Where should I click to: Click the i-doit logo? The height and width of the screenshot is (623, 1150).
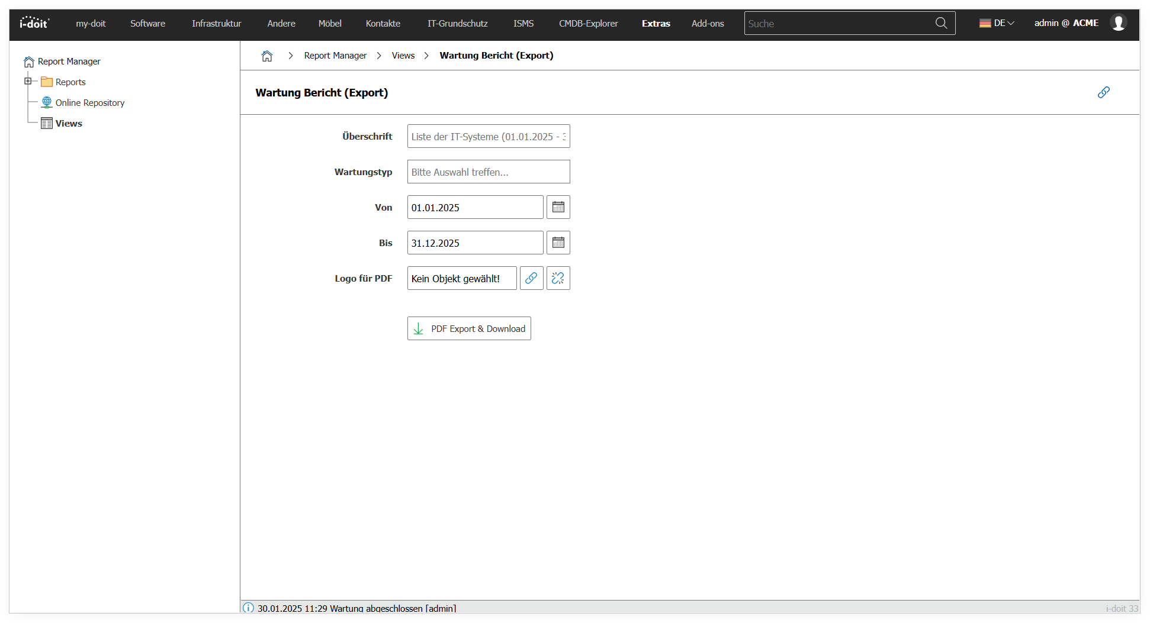tap(34, 23)
